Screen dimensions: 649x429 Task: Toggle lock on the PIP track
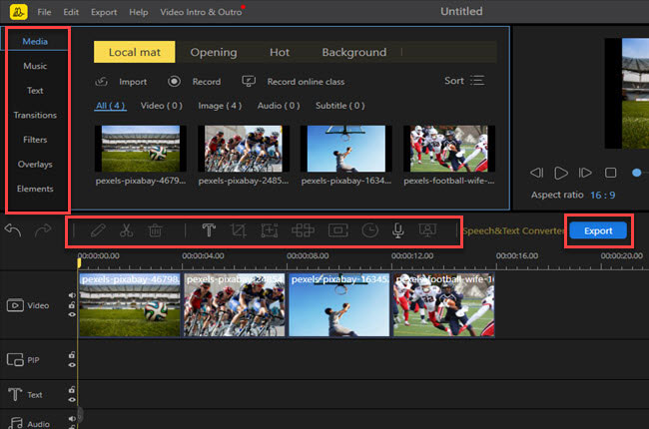coord(72,355)
